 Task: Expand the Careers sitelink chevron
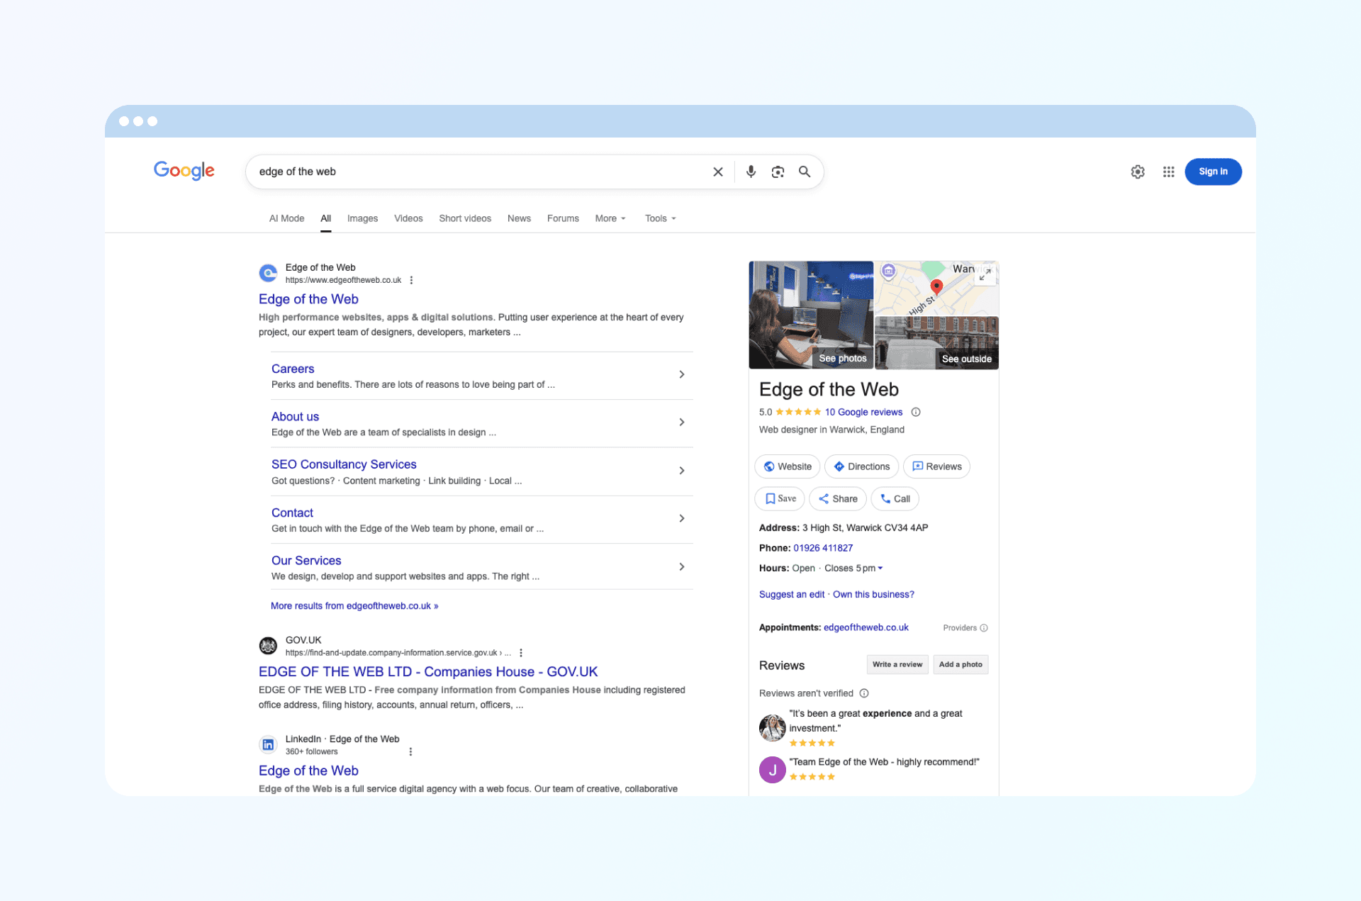coord(681,374)
